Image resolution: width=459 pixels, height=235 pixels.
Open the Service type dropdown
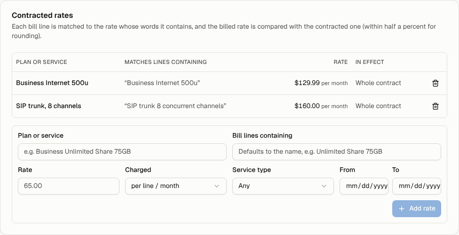point(283,186)
